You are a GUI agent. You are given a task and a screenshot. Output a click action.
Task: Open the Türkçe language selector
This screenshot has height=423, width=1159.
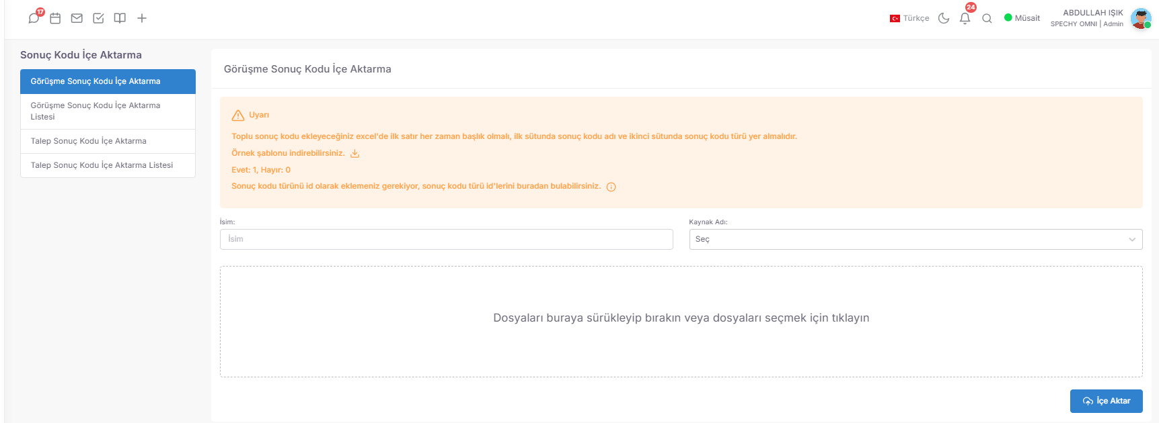909,18
